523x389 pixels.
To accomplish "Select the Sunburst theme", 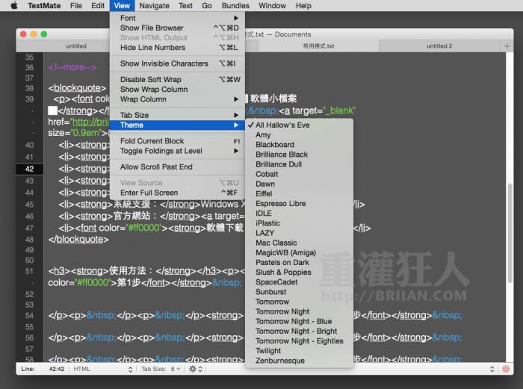I will [299, 292].
